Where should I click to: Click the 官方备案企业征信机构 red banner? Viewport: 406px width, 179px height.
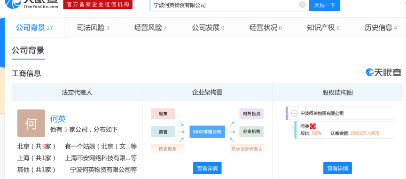[x=98, y=4]
